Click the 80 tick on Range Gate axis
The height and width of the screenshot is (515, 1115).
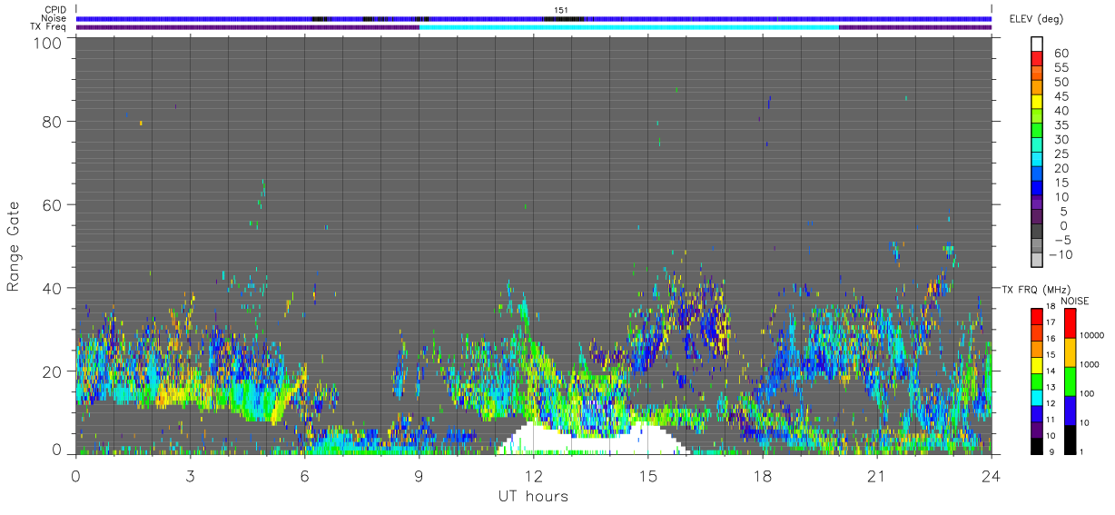click(53, 121)
